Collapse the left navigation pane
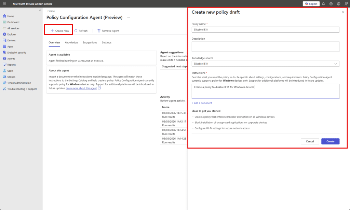The image size is (350, 210). (x=40, y=10)
